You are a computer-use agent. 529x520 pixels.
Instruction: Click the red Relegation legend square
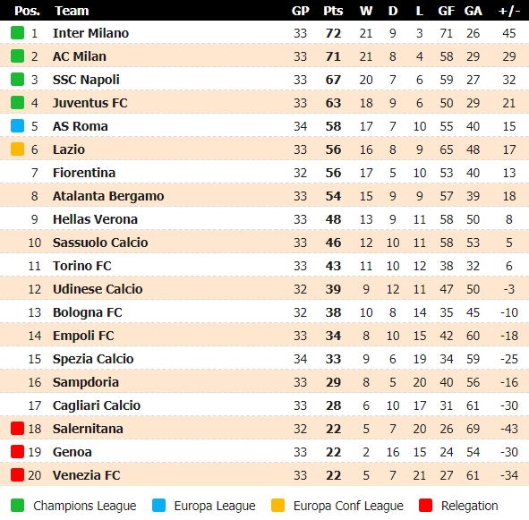425,506
